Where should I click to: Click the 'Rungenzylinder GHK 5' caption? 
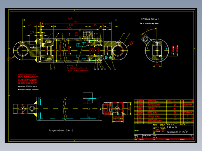coord(61,130)
